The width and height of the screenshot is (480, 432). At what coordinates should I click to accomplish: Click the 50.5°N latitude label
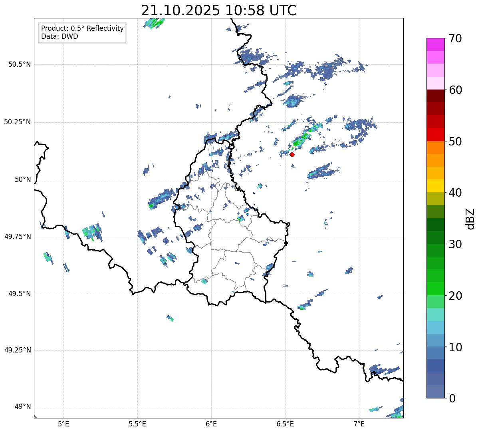pos(20,64)
